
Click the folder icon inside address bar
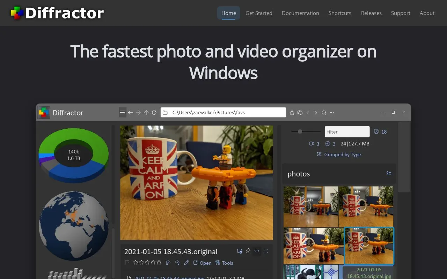[165, 113]
